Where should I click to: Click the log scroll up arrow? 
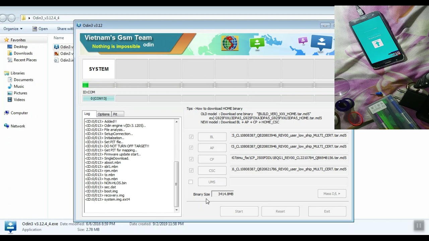coord(177,122)
